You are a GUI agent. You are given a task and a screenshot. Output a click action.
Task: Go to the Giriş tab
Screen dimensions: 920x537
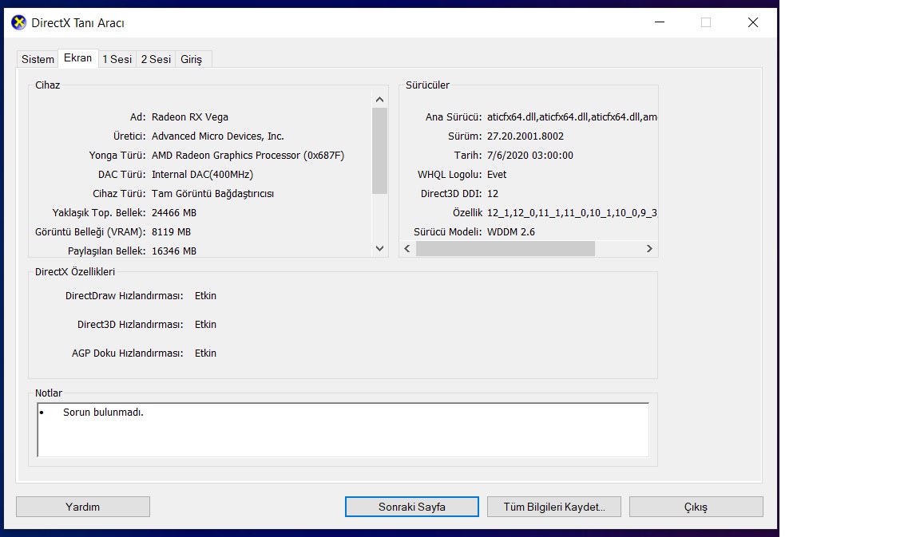192,59
